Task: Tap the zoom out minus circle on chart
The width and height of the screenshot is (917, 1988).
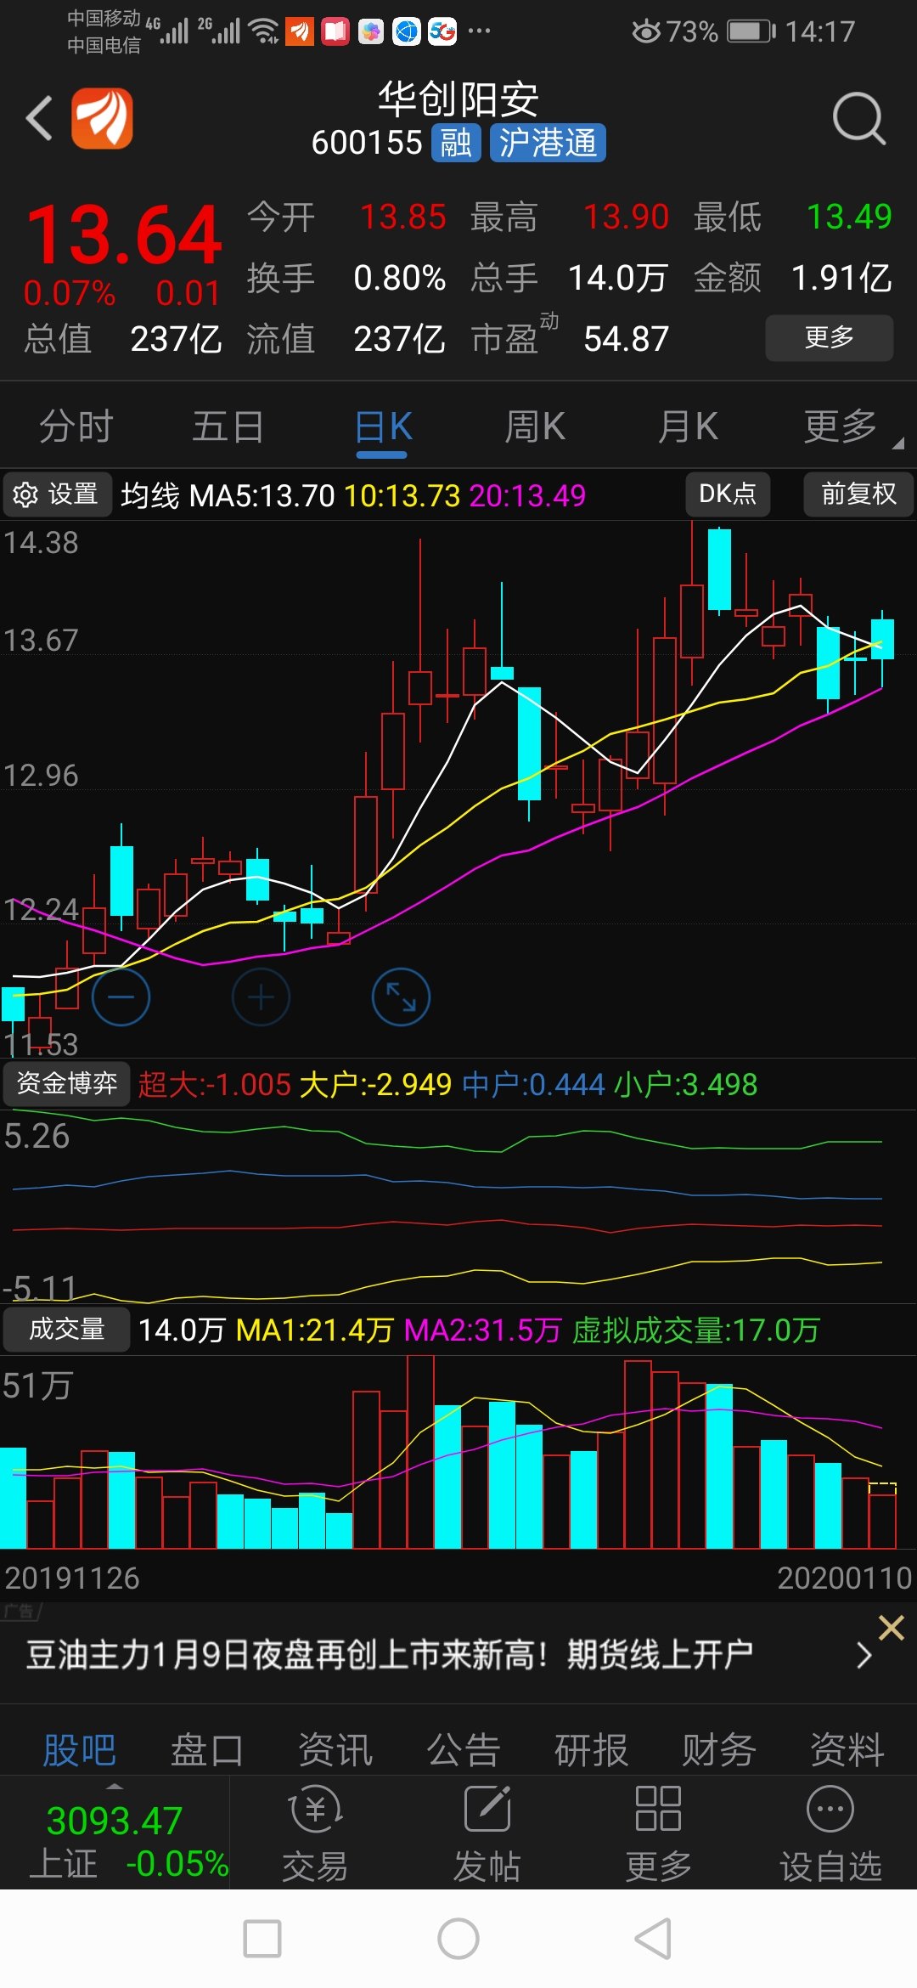Action: [x=121, y=997]
